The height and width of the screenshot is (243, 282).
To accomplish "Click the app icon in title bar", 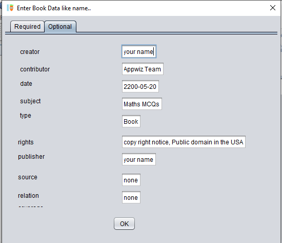I will pos(10,8).
